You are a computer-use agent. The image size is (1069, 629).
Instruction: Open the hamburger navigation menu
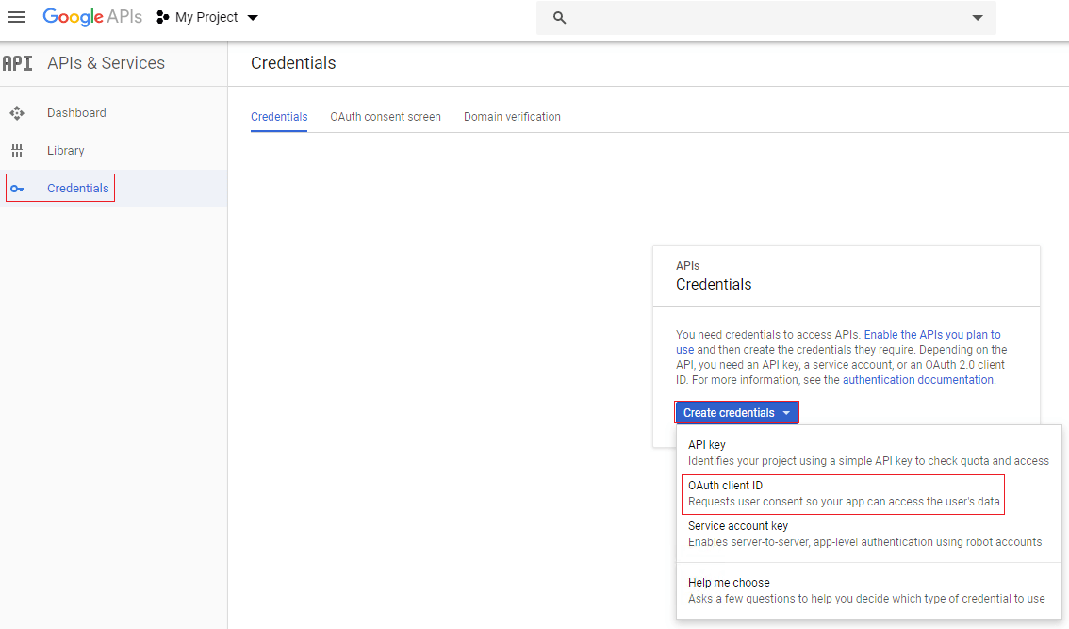click(17, 18)
